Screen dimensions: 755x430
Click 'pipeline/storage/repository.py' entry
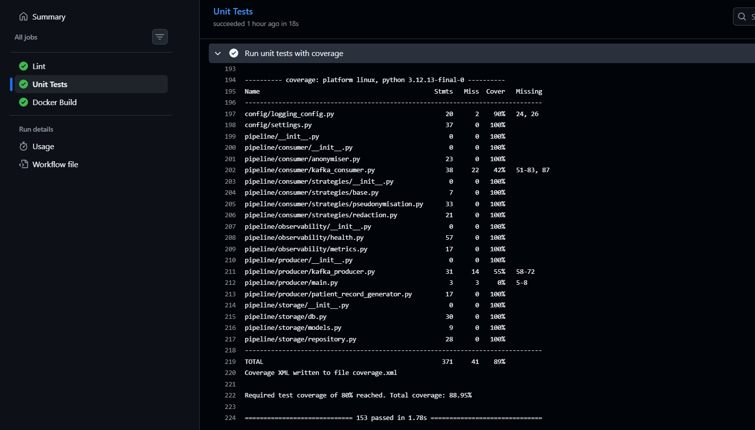pyautogui.click(x=300, y=339)
